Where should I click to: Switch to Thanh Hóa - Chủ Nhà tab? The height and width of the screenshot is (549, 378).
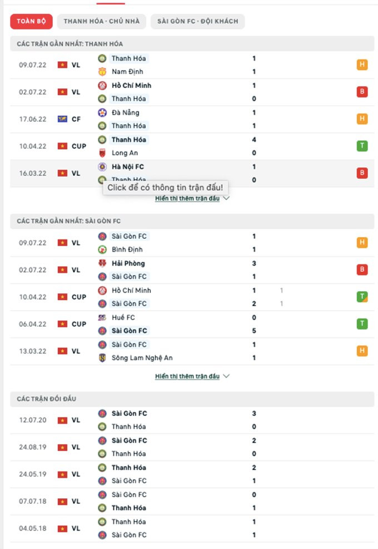[x=102, y=22]
